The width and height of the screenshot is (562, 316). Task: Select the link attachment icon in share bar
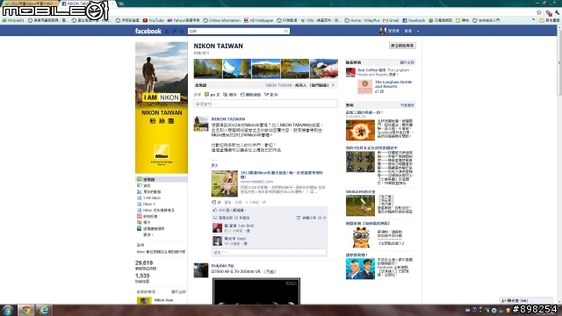[242, 95]
